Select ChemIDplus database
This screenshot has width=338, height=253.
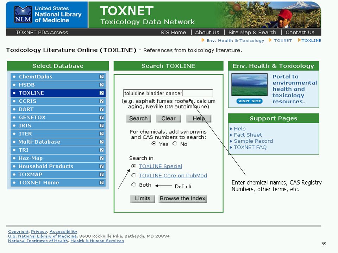click(58, 77)
